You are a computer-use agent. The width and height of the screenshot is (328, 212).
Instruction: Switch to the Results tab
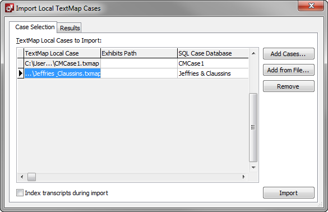(x=70, y=28)
